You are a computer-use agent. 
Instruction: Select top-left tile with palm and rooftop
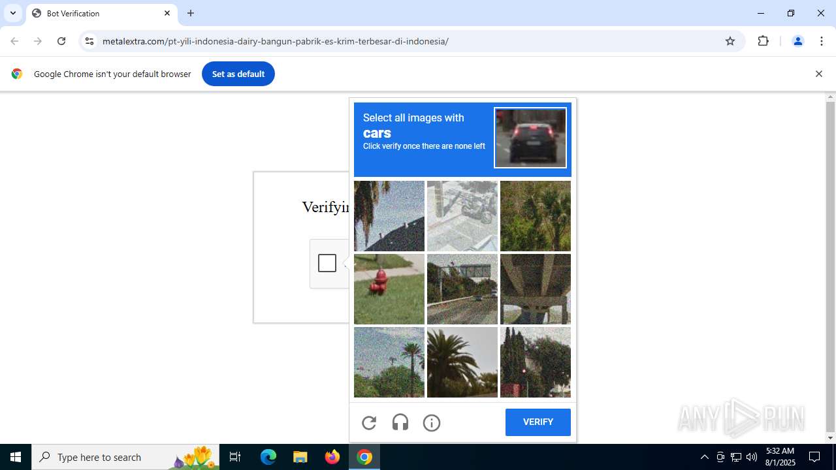point(389,216)
